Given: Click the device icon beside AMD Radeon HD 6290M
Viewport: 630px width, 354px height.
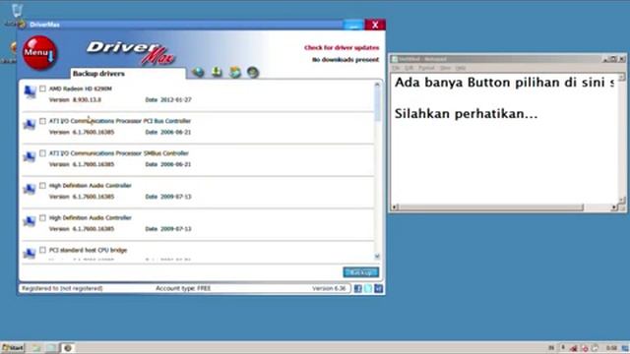Looking at the screenshot, I should [x=30, y=91].
